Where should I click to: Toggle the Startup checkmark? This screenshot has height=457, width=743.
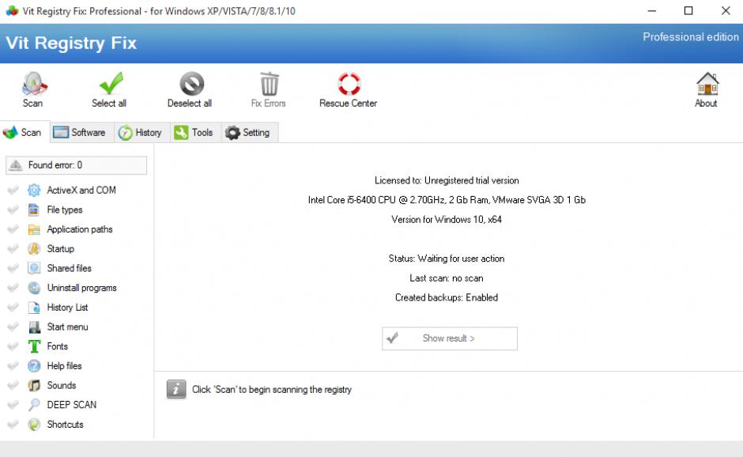point(13,249)
